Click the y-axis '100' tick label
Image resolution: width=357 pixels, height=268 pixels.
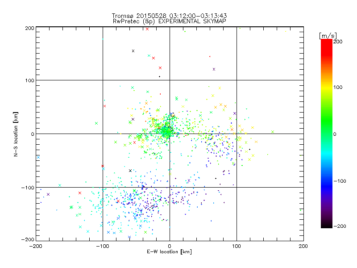29,80
